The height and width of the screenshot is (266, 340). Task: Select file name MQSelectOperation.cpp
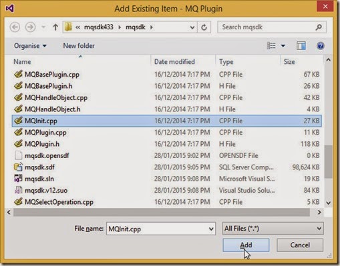[59, 202]
